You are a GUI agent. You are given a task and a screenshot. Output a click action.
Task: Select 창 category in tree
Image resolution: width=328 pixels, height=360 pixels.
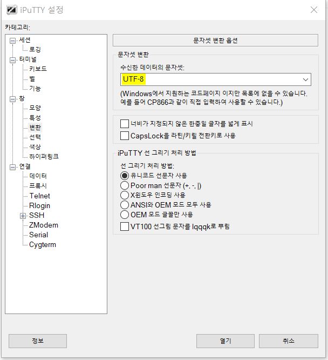22,98
